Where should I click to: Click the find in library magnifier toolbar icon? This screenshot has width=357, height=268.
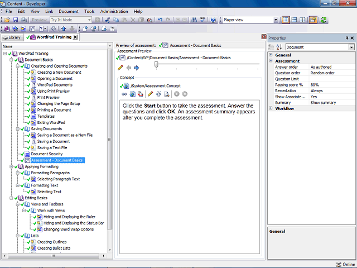(x=149, y=20)
